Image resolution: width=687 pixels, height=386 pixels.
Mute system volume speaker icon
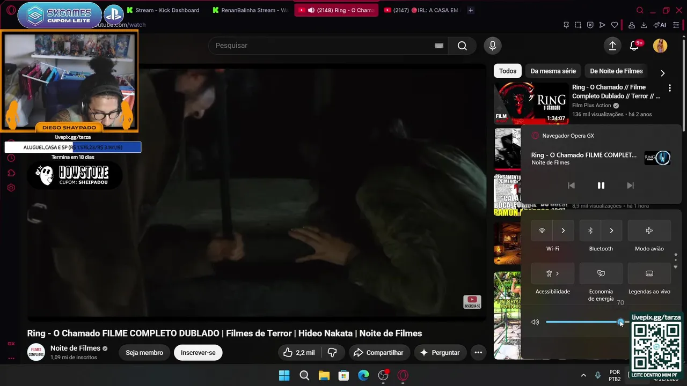(x=535, y=322)
